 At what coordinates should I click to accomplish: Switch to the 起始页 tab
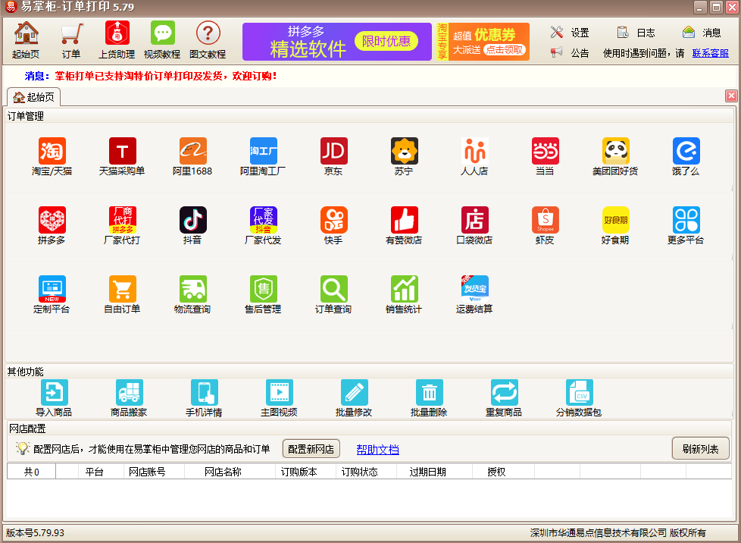(x=34, y=97)
